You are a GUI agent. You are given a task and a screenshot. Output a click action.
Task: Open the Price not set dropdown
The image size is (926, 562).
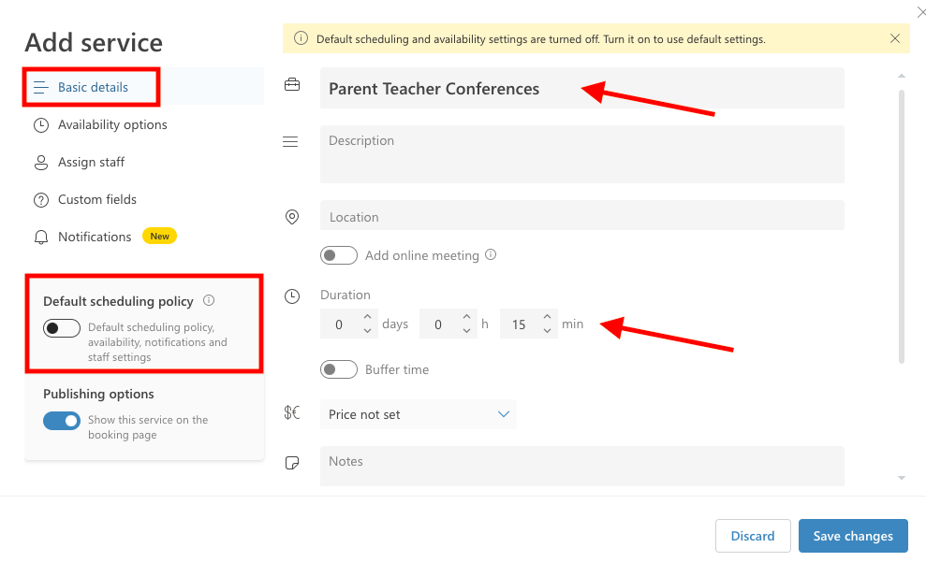(419, 414)
